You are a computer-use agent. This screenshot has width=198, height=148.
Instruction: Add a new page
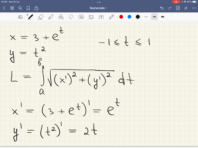click(178, 8)
